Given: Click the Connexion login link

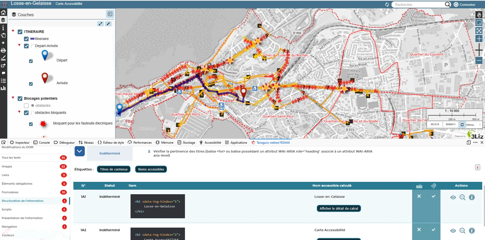Looking at the screenshot, I should point(464,5).
